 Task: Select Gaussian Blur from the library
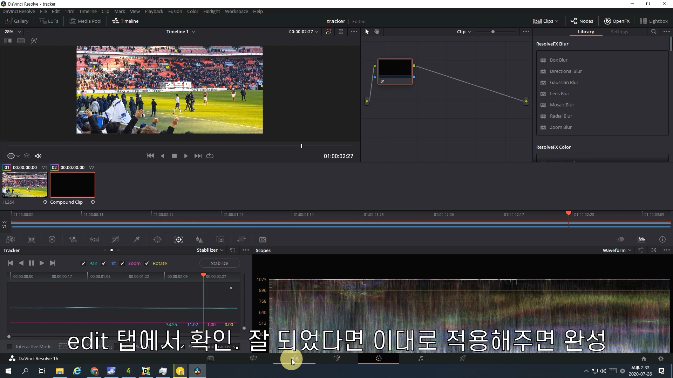click(564, 82)
